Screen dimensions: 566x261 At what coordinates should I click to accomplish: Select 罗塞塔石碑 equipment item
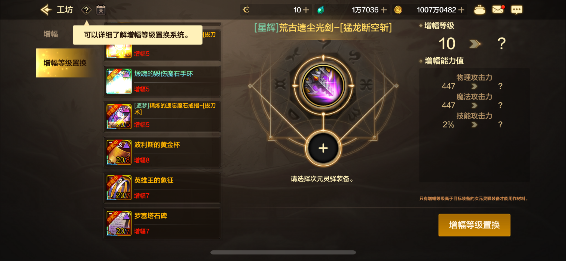pyautogui.click(x=162, y=223)
